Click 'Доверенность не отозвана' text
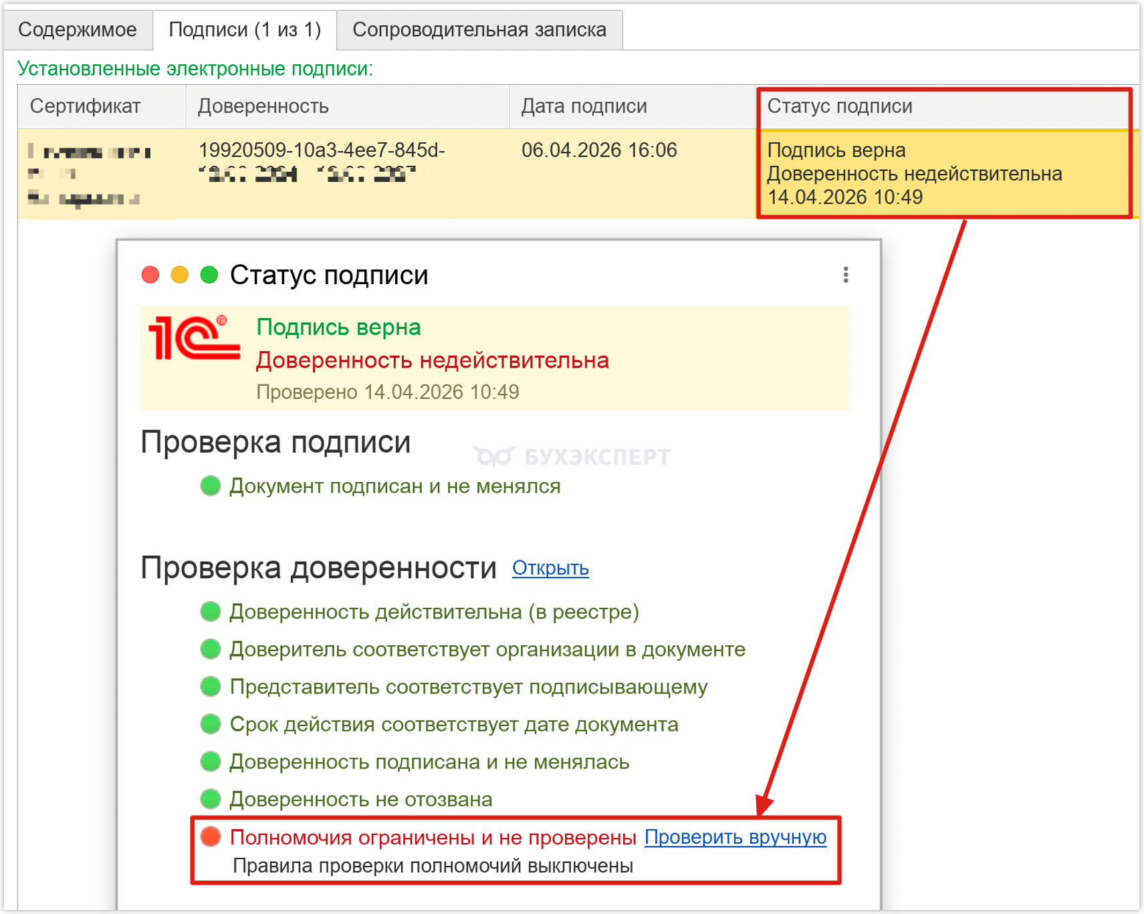Screen dimensions: 1144x914 (x=361, y=799)
